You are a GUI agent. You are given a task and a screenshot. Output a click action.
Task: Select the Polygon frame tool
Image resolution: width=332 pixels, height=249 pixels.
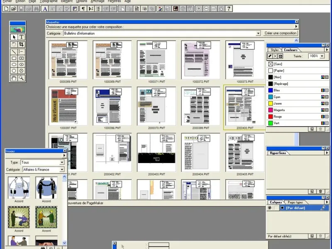(22, 71)
